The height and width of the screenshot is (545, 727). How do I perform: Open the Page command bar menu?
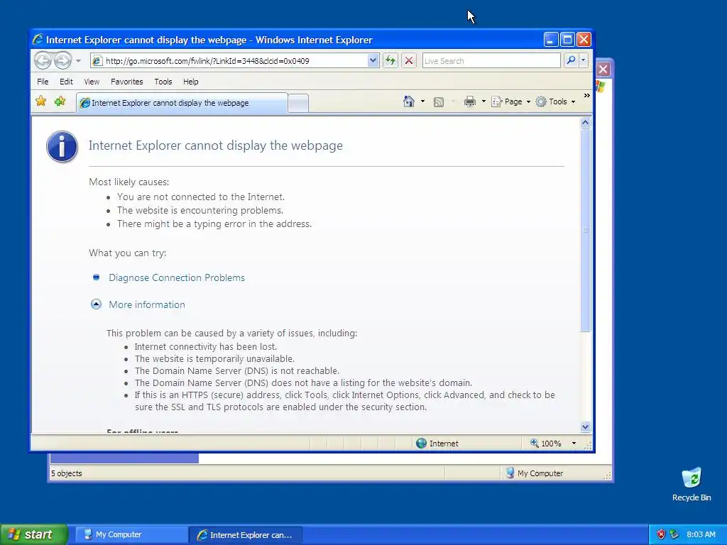(510, 101)
